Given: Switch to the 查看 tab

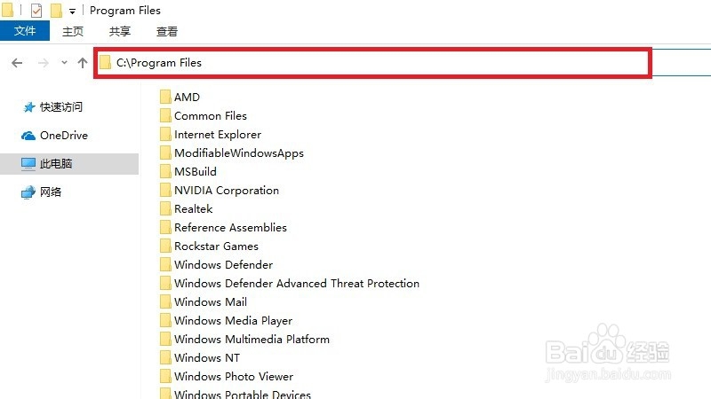Looking at the screenshot, I should pyautogui.click(x=167, y=31).
